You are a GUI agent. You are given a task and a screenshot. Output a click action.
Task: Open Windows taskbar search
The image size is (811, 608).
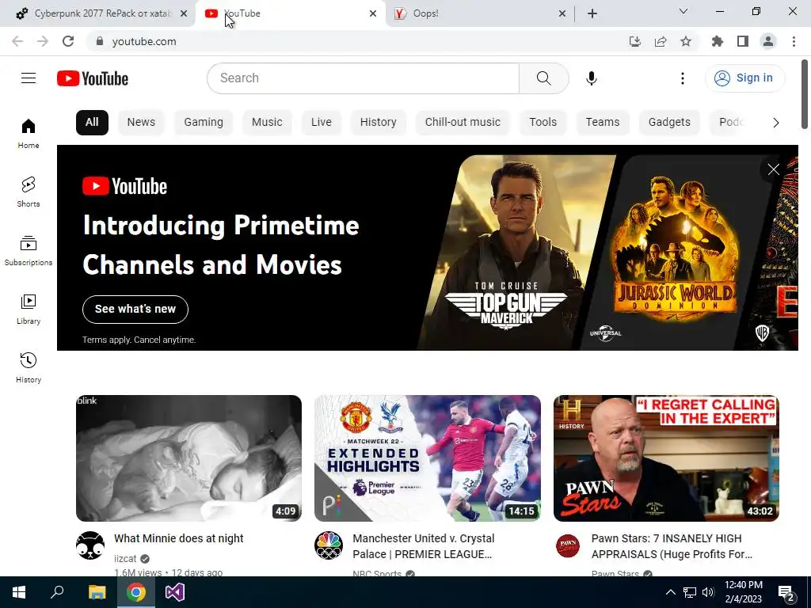57,592
